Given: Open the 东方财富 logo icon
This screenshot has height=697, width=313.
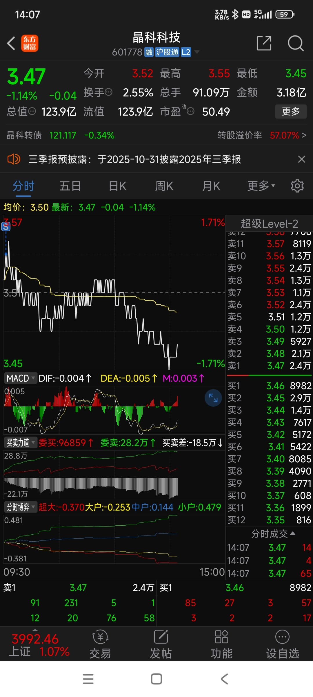Looking at the screenshot, I should click(x=30, y=44).
